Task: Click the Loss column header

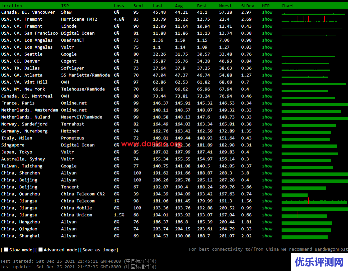Action: coord(119,6)
